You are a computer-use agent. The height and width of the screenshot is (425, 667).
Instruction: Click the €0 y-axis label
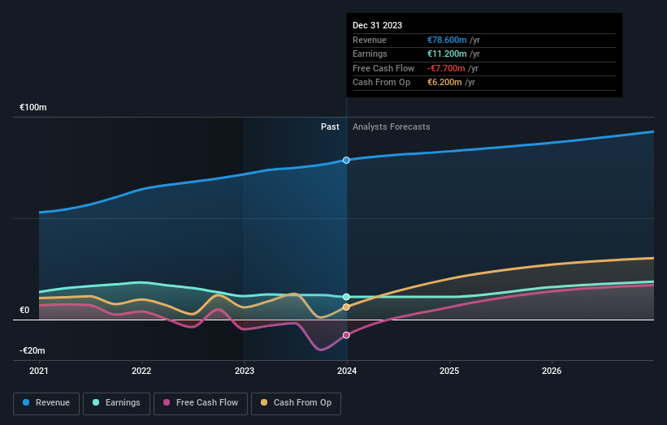(x=24, y=311)
